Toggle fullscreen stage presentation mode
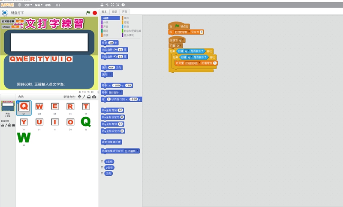 click(x=5, y=13)
